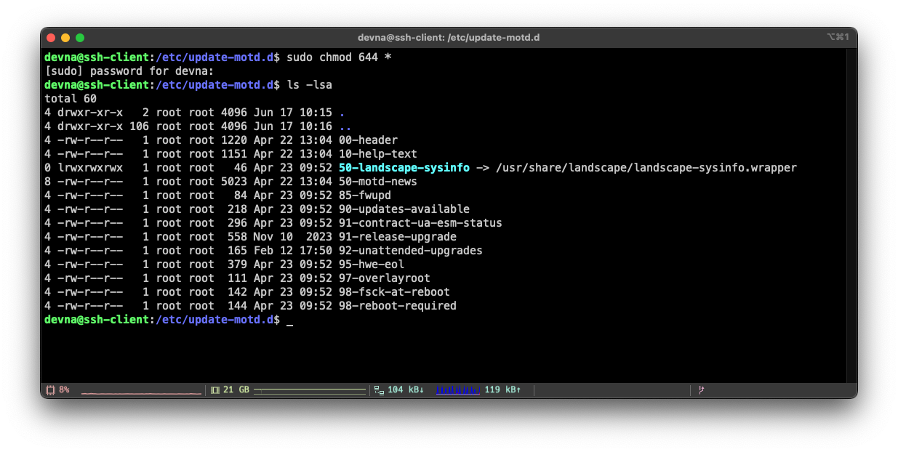Click the 'sudo chmod 644 *' command text
898x452 pixels.
[x=340, y=57]
